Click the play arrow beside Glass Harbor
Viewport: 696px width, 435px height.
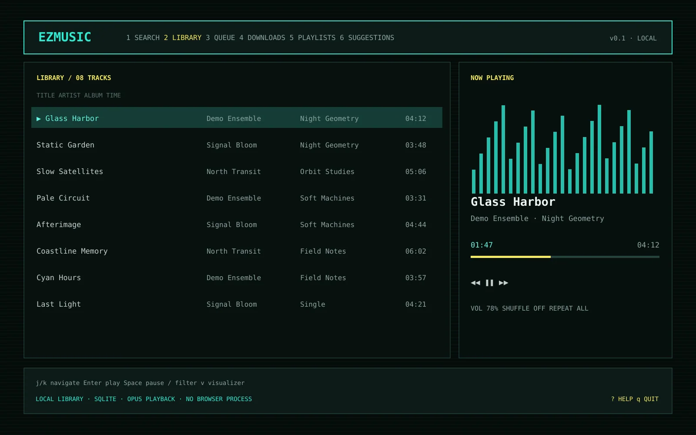point(39,118)
